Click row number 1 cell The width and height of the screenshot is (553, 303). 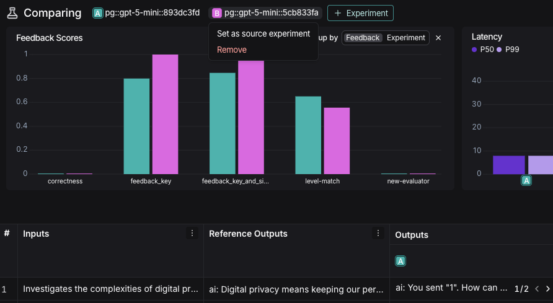(4, 289)
